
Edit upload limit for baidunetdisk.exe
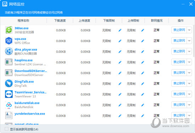143,105
